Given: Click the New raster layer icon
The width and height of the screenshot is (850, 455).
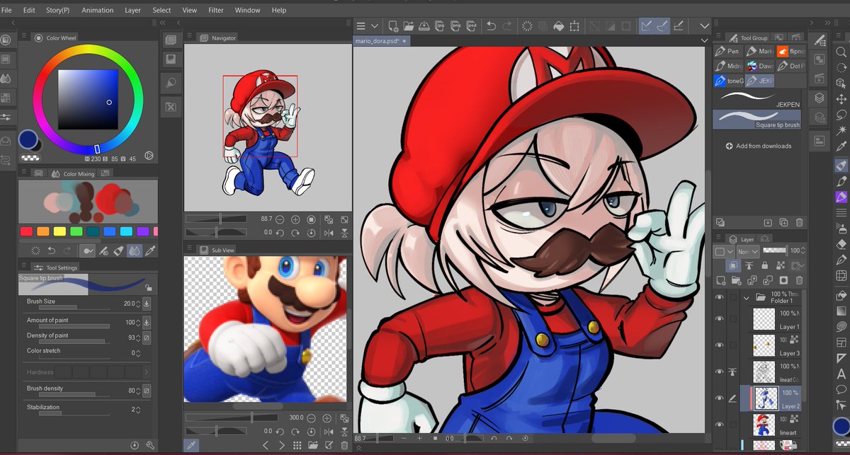Looking at the screenshot, I should [x=720, y=282].
